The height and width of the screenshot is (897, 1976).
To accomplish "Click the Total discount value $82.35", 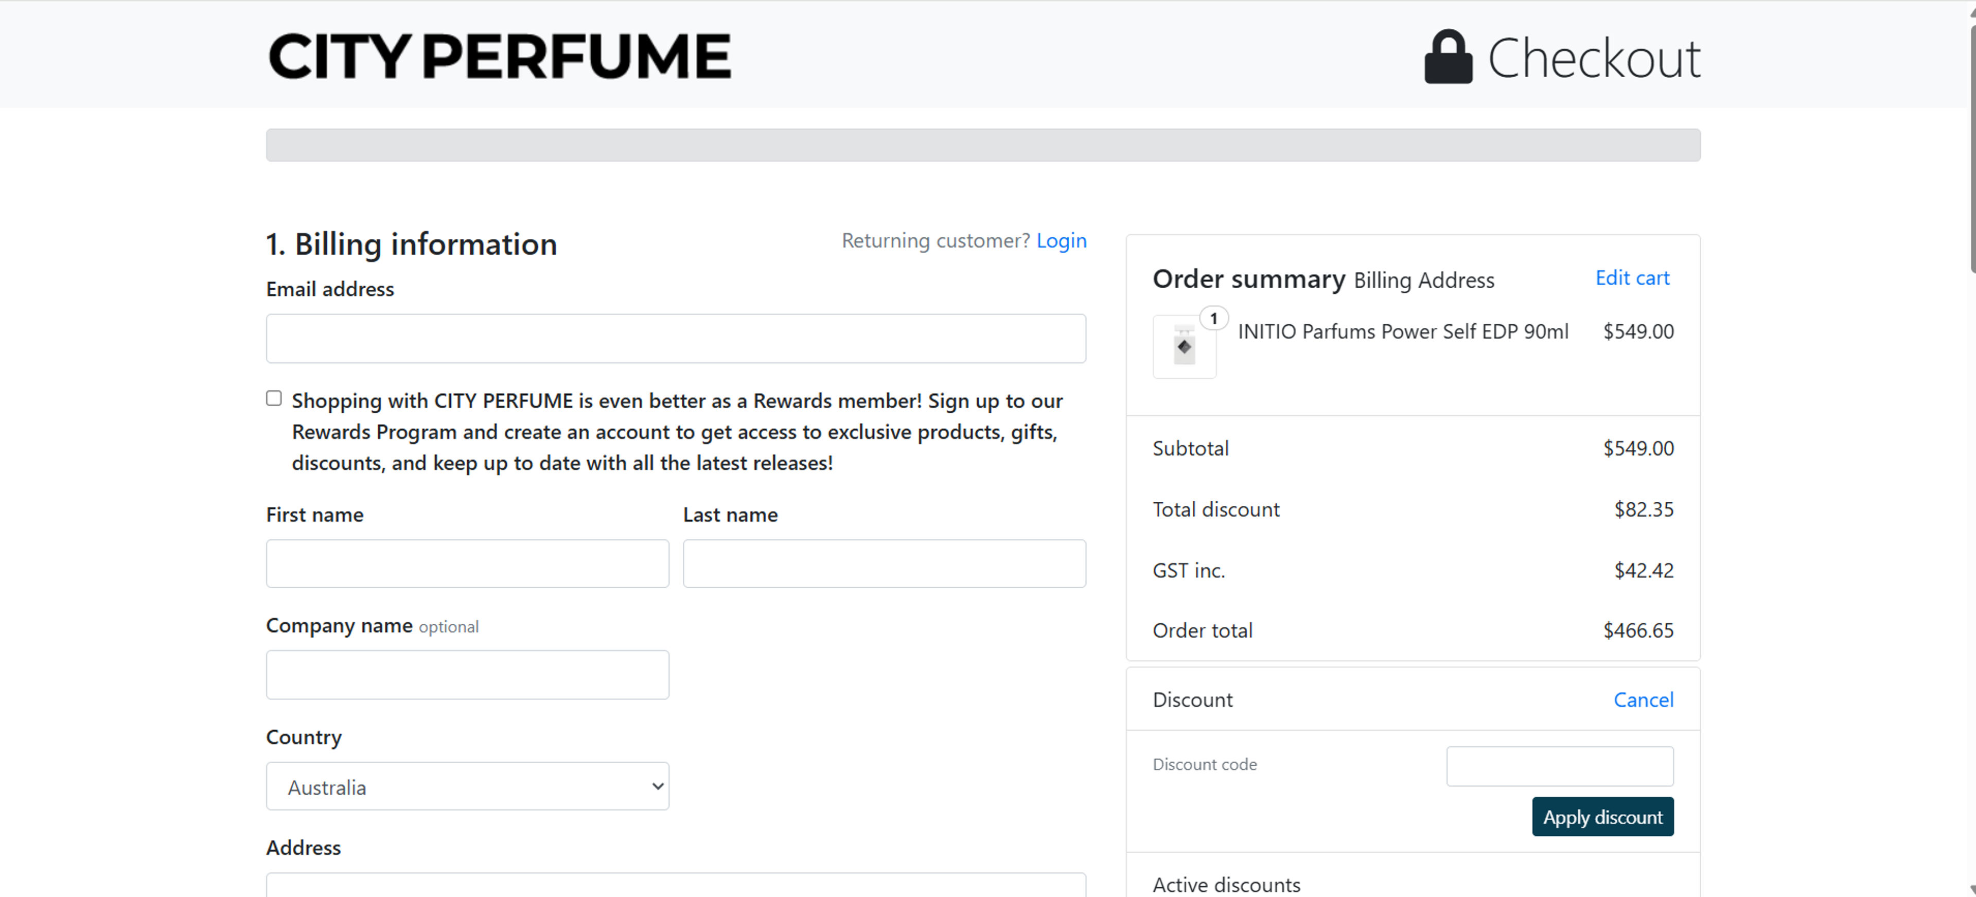I will pyautogui.click(x=1643, y=509).
